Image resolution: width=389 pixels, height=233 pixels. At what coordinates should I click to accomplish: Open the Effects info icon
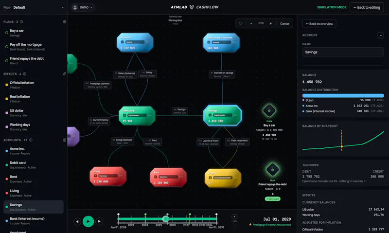tap(25, 74)
